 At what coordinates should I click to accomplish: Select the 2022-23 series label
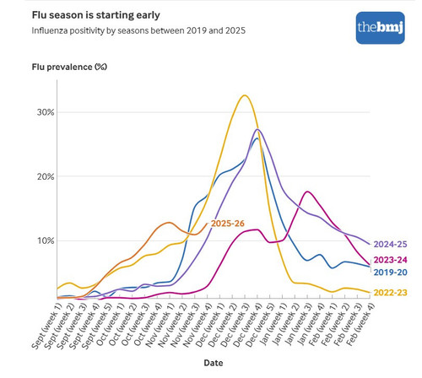click(x=390, y=293)
